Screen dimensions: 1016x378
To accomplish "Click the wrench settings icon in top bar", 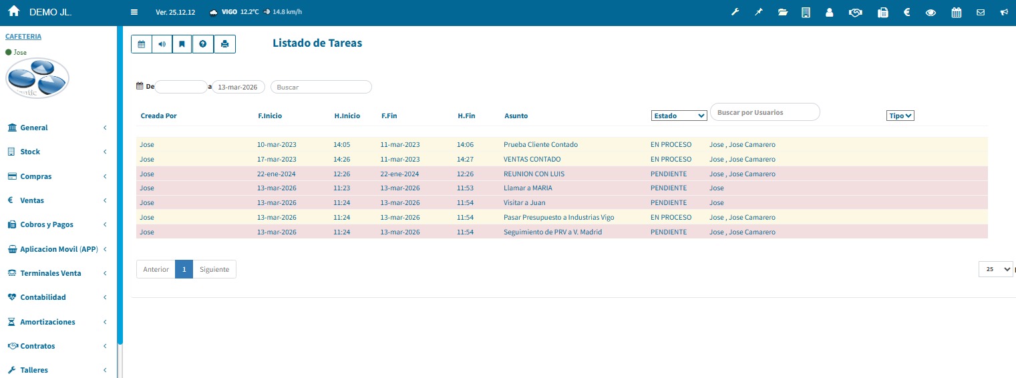I will 735,12.
